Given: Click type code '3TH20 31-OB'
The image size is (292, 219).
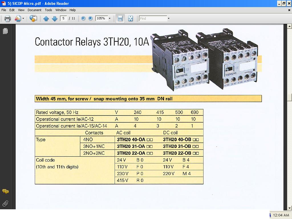Looking at the screenshot, I should (x=177, y=146).
